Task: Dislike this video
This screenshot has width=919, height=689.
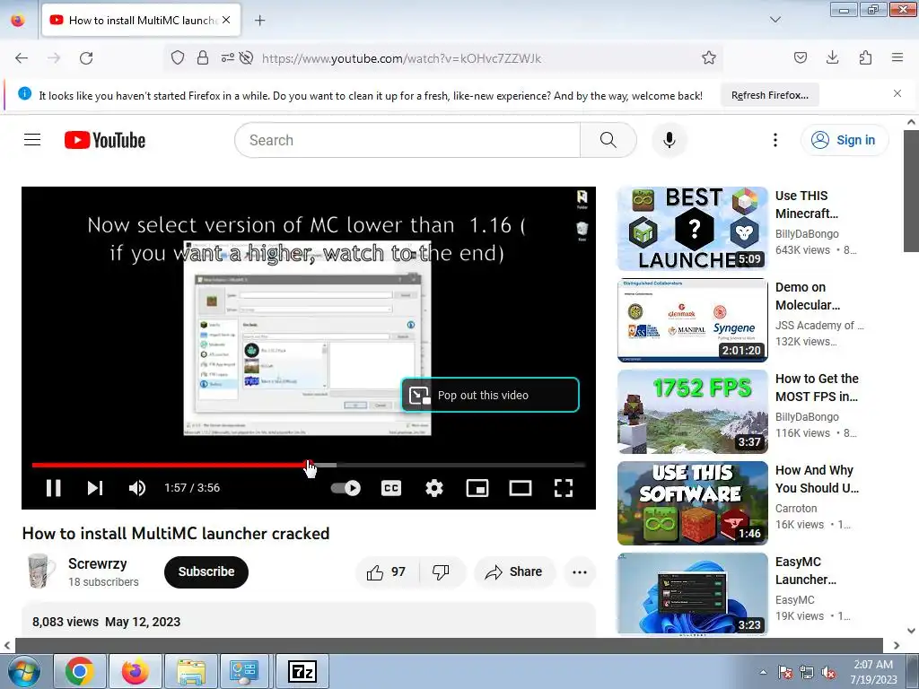Action: point(442,571)
